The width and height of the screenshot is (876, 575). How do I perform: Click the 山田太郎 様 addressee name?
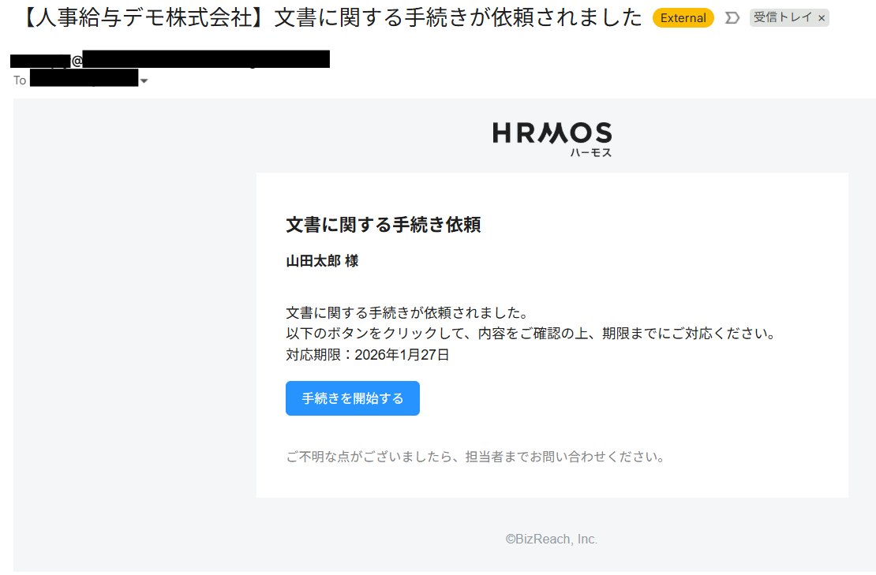(322, 261)
